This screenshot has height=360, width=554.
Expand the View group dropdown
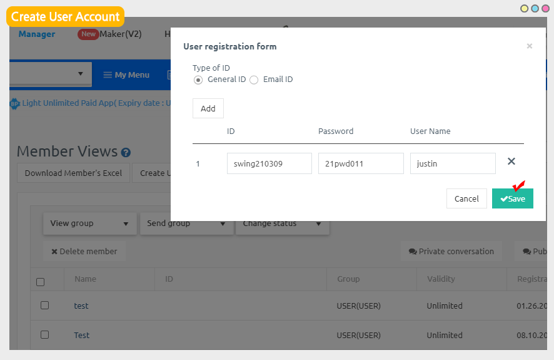pos(89,224)
